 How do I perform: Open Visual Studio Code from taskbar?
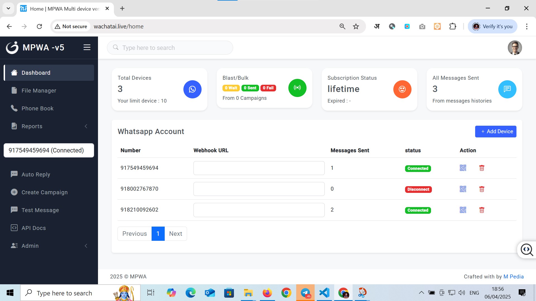coord(324,293)
